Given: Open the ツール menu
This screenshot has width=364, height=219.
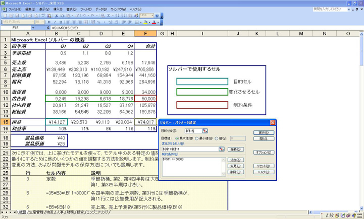Looking at the screenshot, I should 86,9.
